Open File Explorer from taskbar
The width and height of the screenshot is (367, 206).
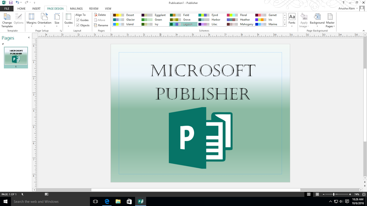click(118, 201)
